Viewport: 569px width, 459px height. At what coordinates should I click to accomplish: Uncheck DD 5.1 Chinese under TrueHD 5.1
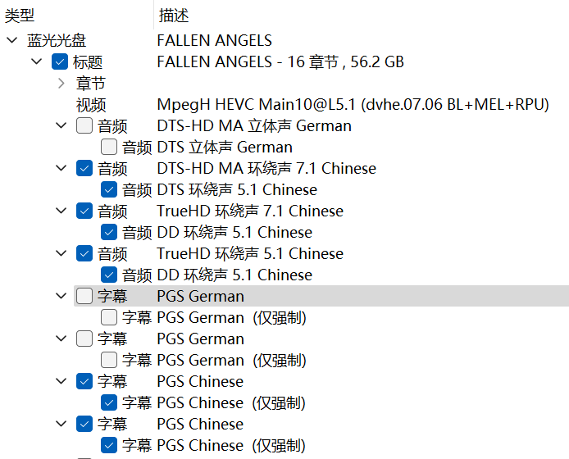109,275
